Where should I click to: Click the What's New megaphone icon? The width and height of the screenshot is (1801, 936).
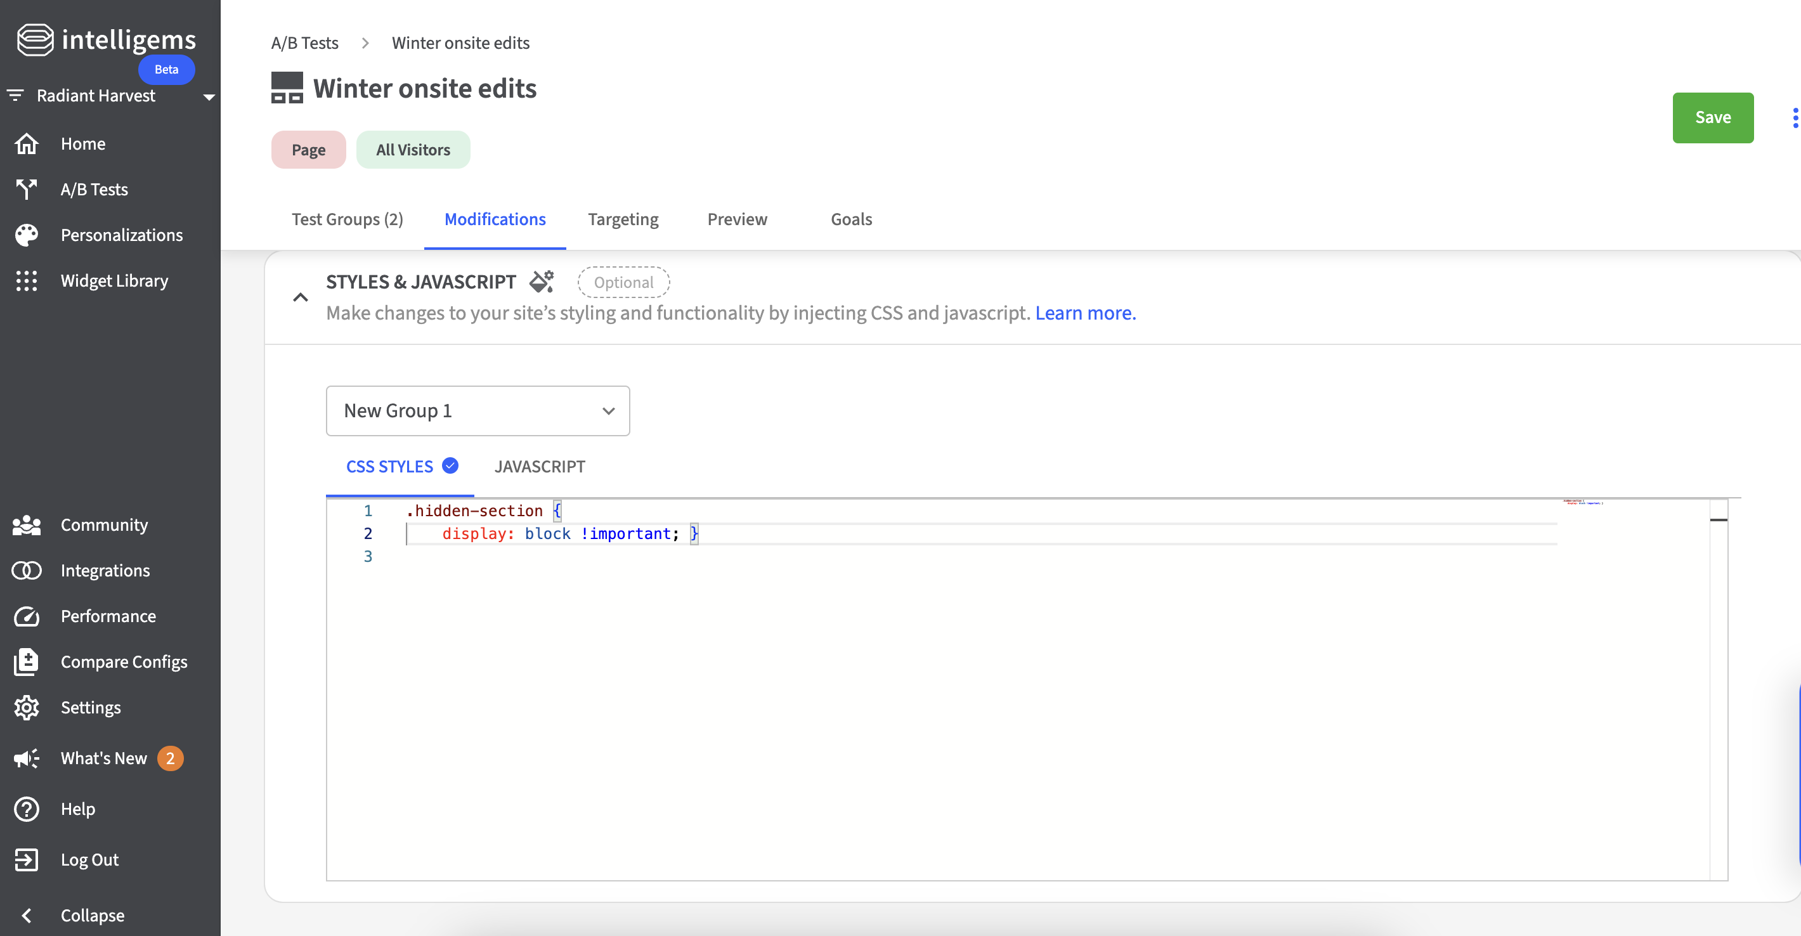click(27, 758)
